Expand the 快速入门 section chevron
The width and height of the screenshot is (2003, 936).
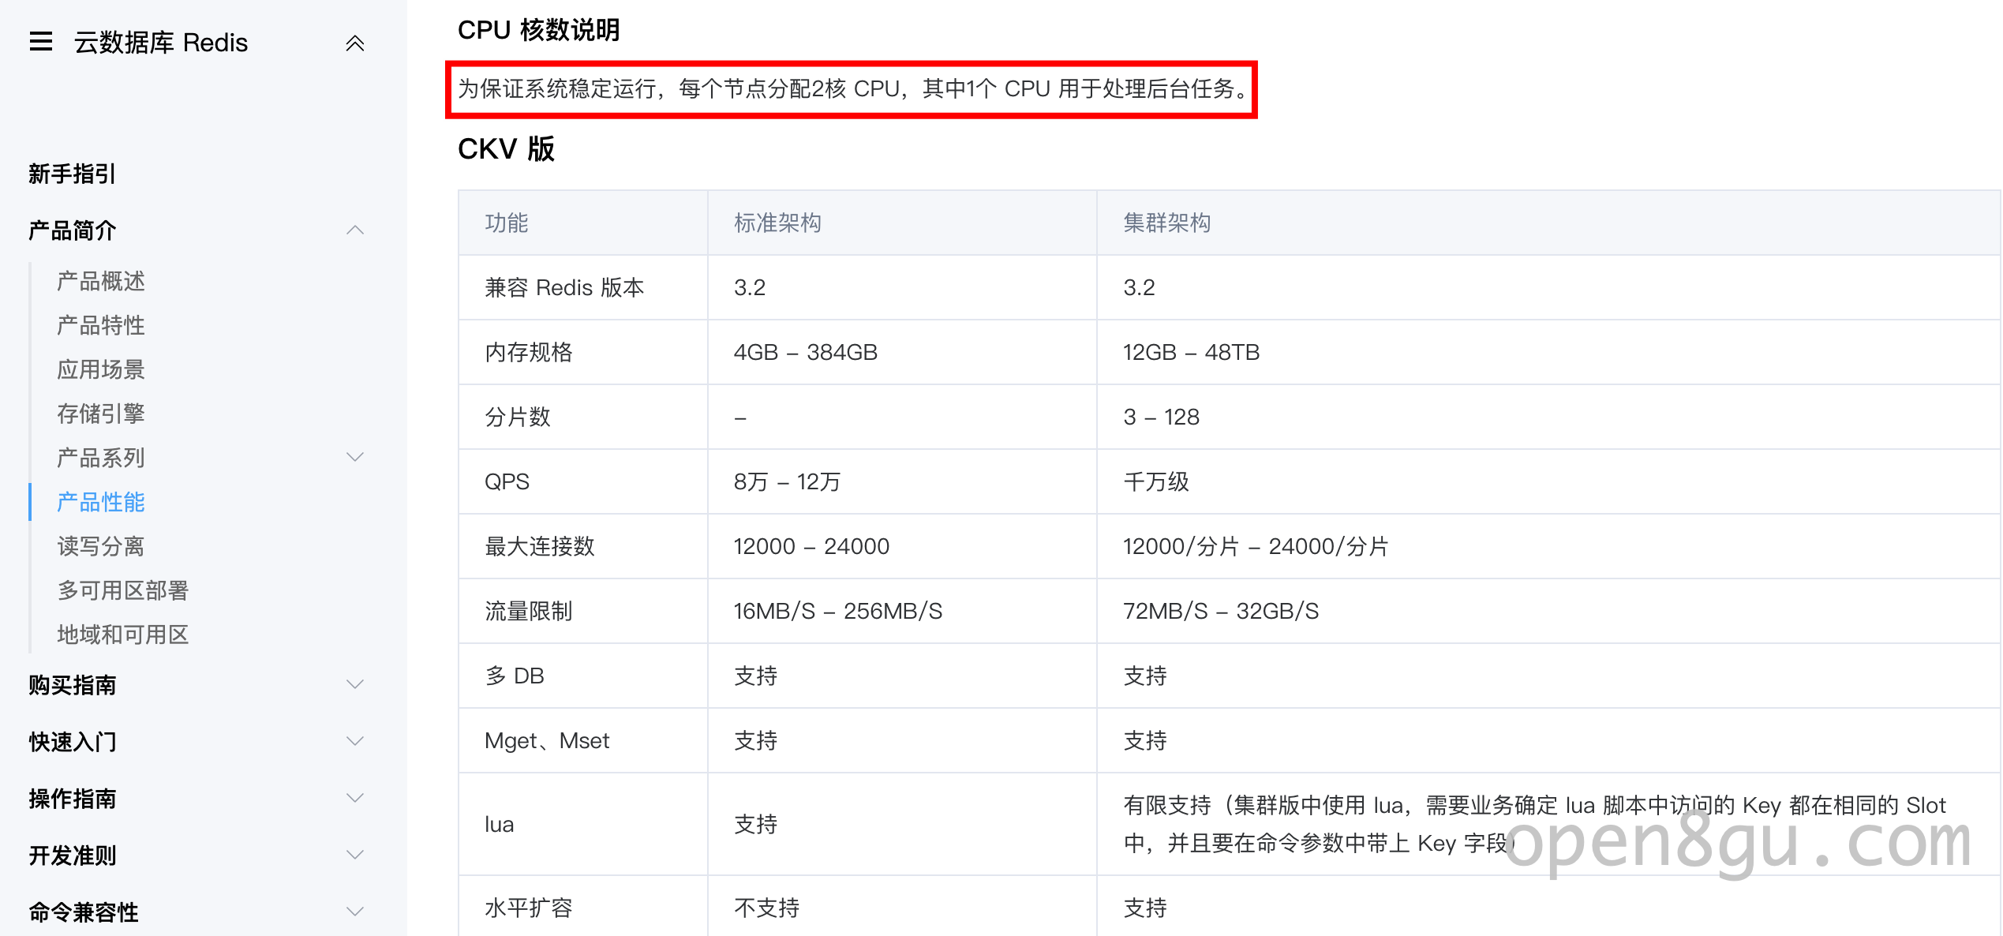click(x=355, y=741)
